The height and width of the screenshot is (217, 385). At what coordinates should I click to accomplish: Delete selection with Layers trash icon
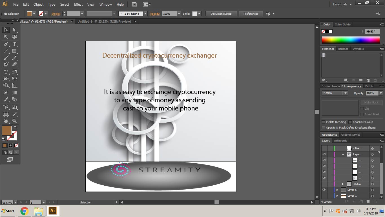(375, 202)
